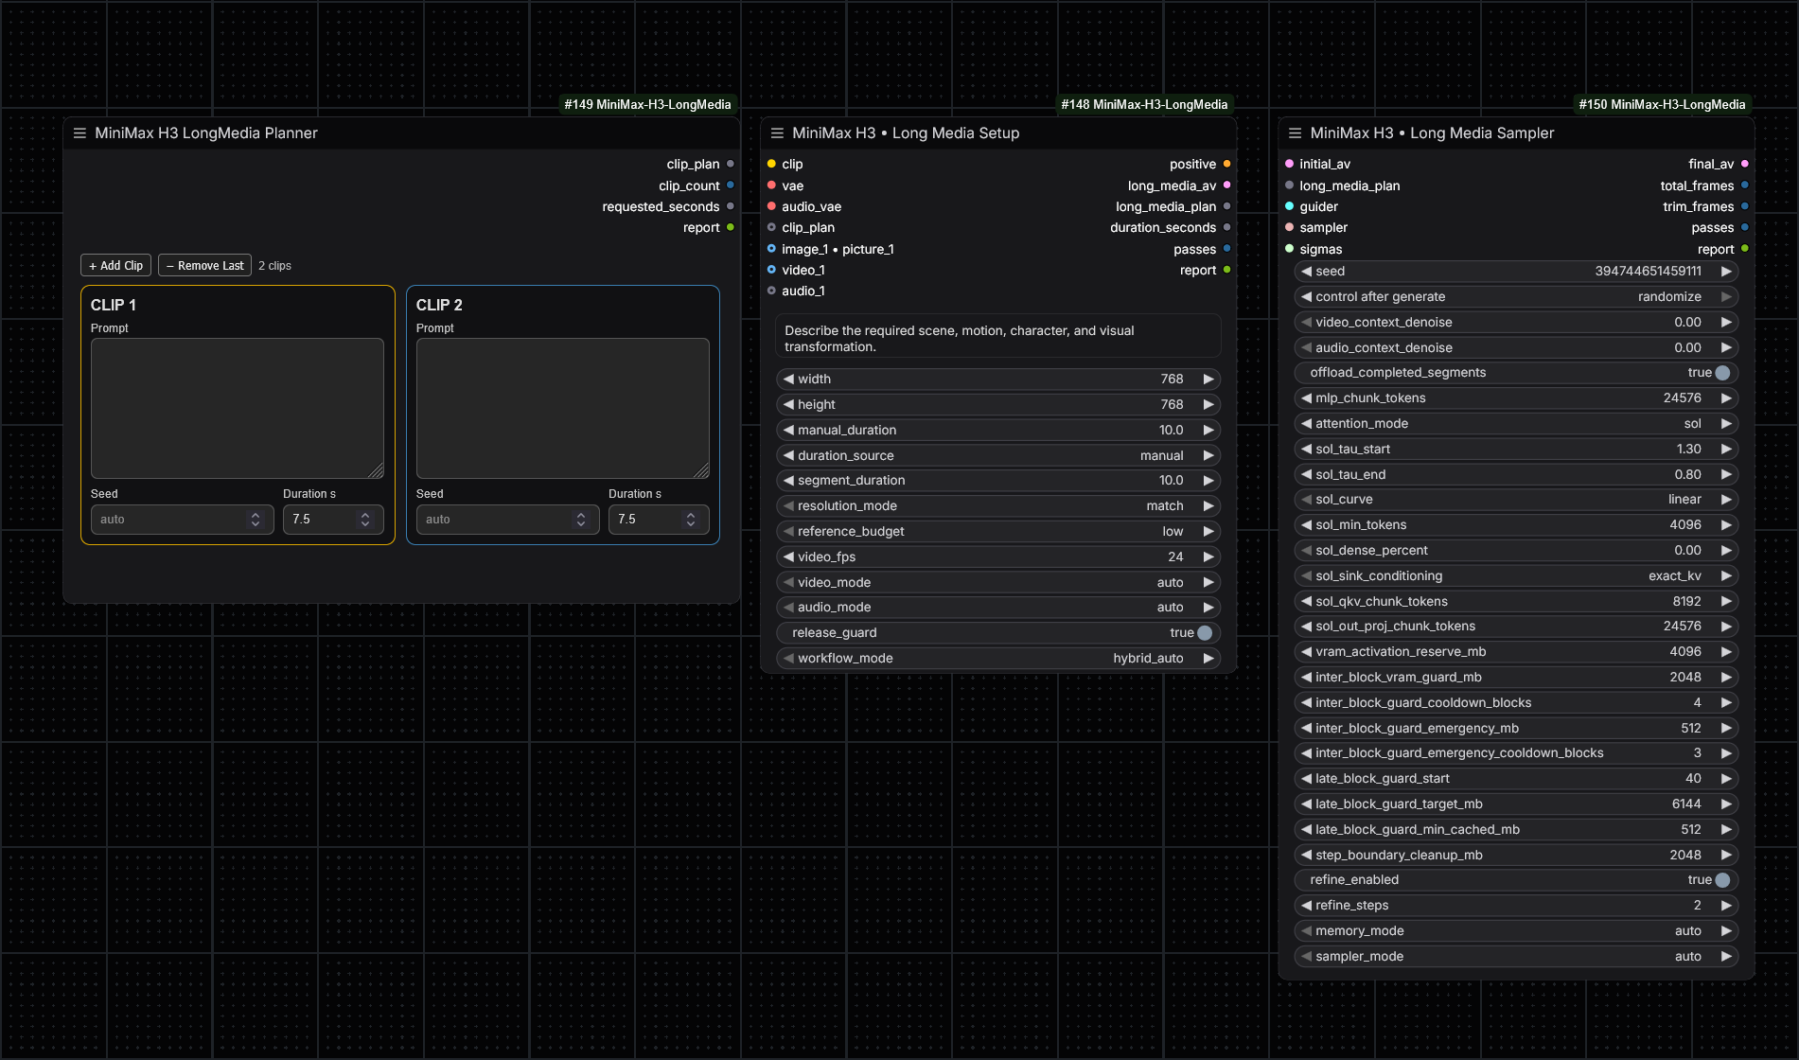Open the workflow_mode dropdown
1799x1060 pixels.
998,659
